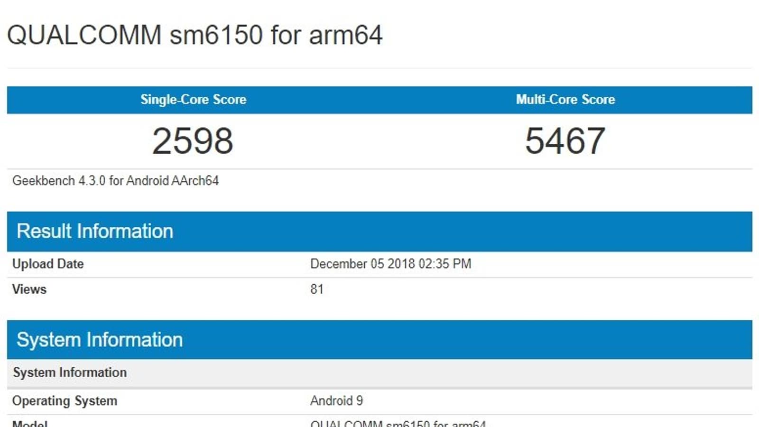This screenshot has width=759, height=427.
Task: Click the blue System Information section header
Action: point(100,340)
